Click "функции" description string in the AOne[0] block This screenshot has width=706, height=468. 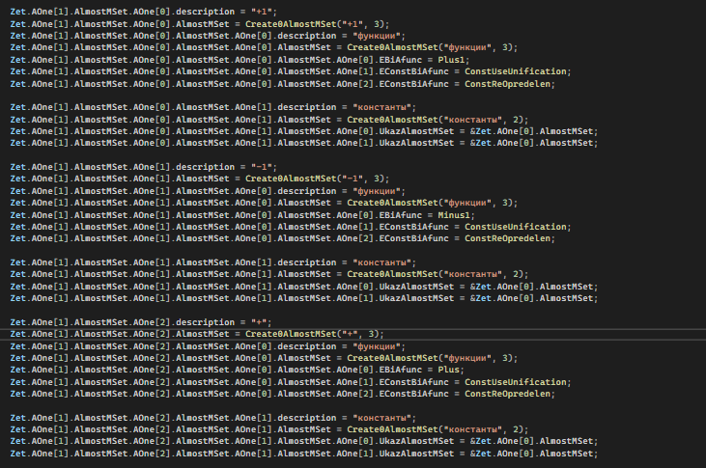point(377,36)
